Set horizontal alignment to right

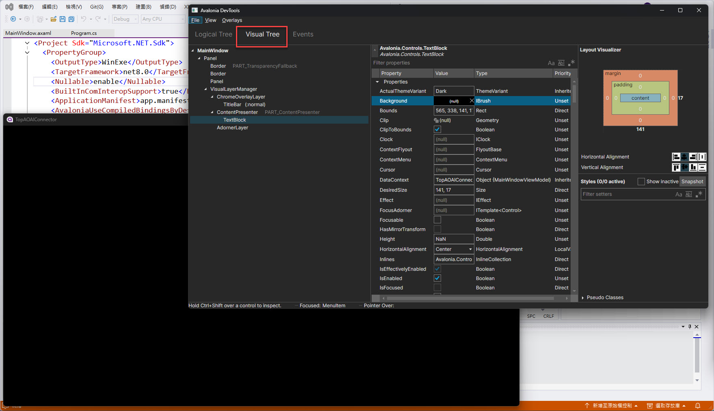pyautogui.click(x=693, y=157)
